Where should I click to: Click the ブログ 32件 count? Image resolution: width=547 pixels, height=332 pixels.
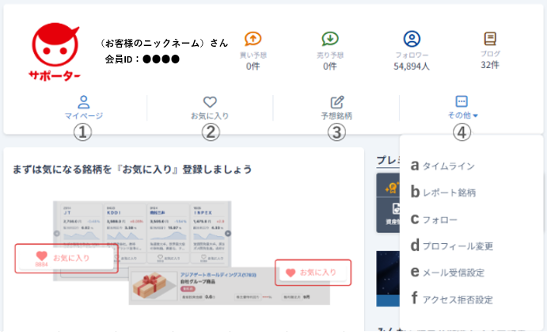tap(490, 65)
